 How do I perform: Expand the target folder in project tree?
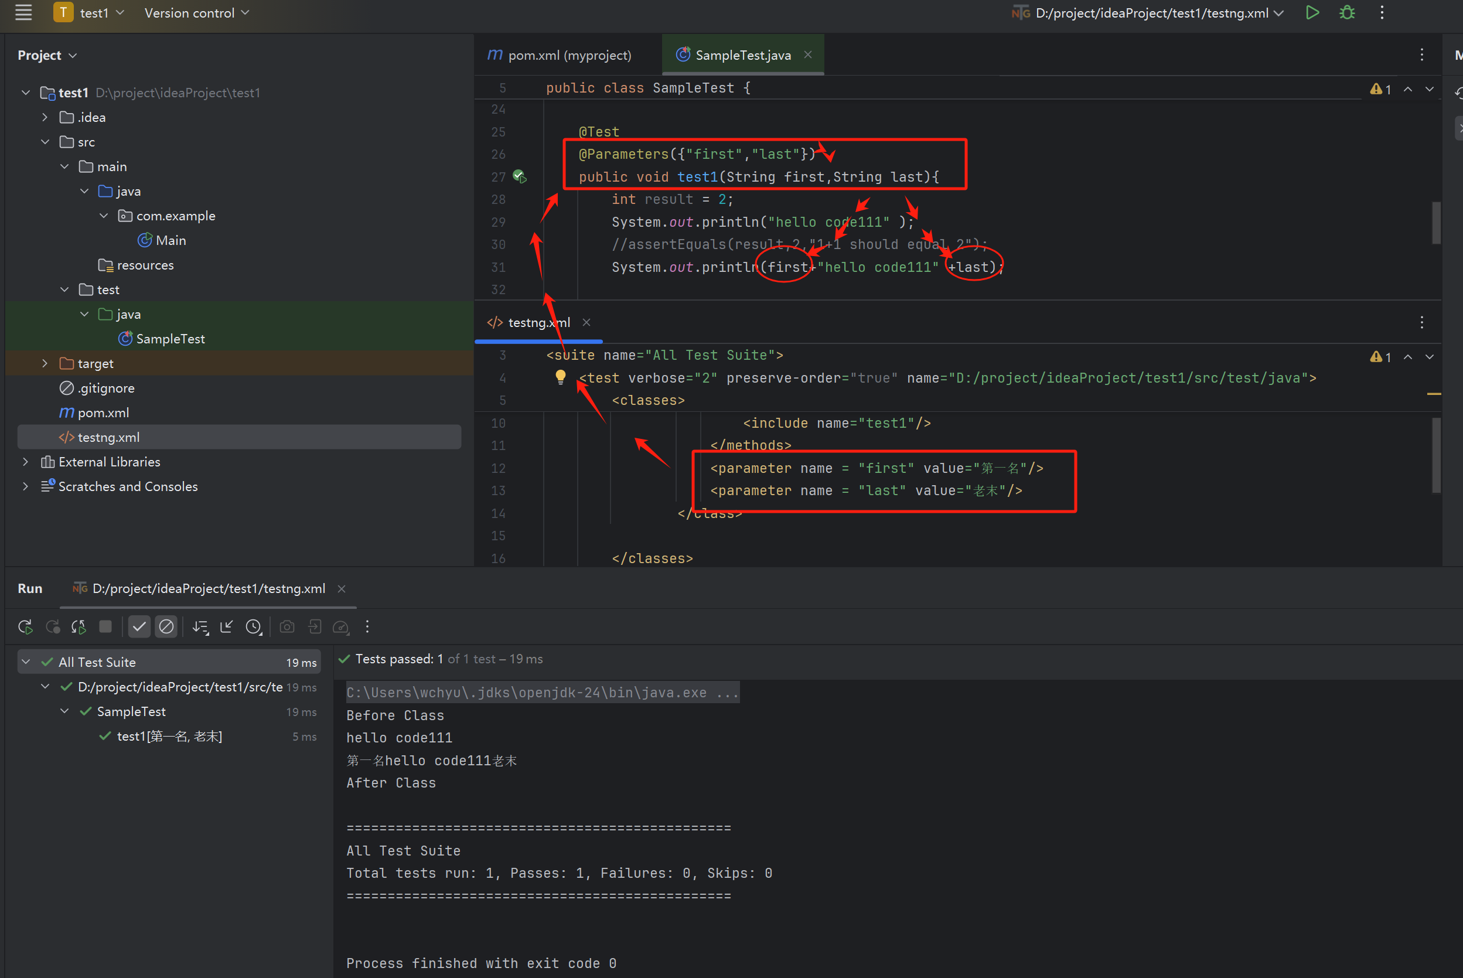pos(45,364)
